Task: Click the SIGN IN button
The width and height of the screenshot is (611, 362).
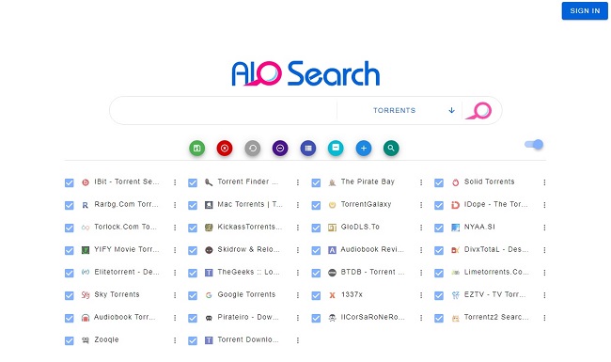Action: coord(585,11)
